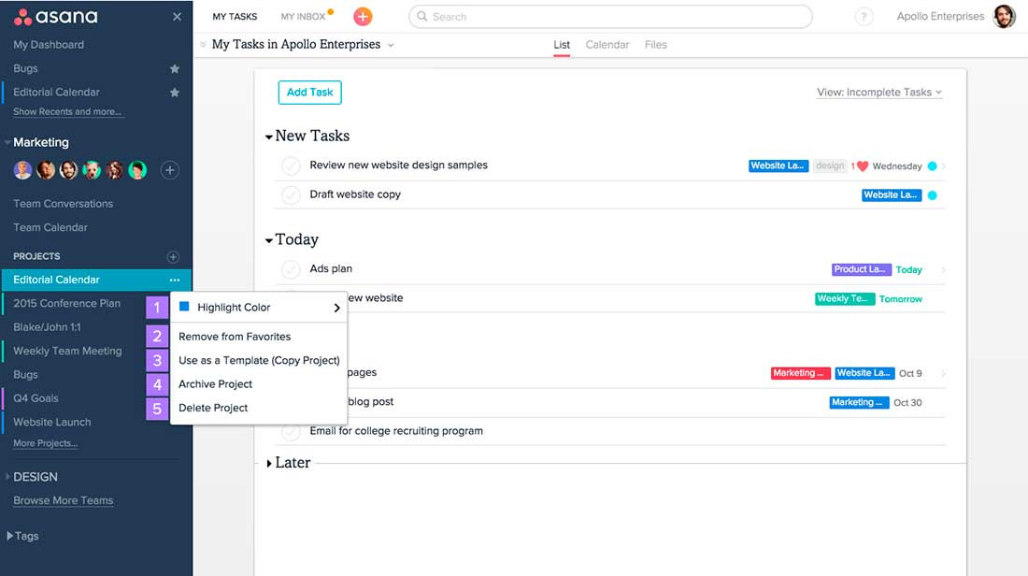Open the Browse More Teams link
Image resolution: width=1028 pixels, height=576 pixels.
coord(63,501)
